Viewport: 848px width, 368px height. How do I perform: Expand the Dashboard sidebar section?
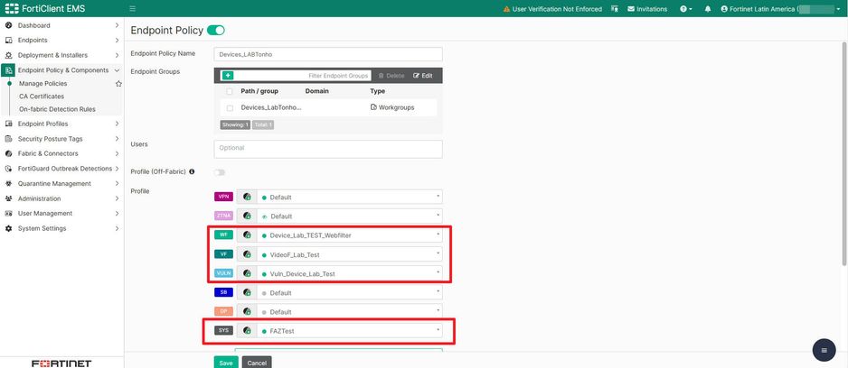click(x=117, y=25)
